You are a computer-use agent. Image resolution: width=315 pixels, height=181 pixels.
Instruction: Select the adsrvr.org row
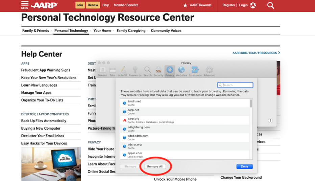tap(185, 146)
